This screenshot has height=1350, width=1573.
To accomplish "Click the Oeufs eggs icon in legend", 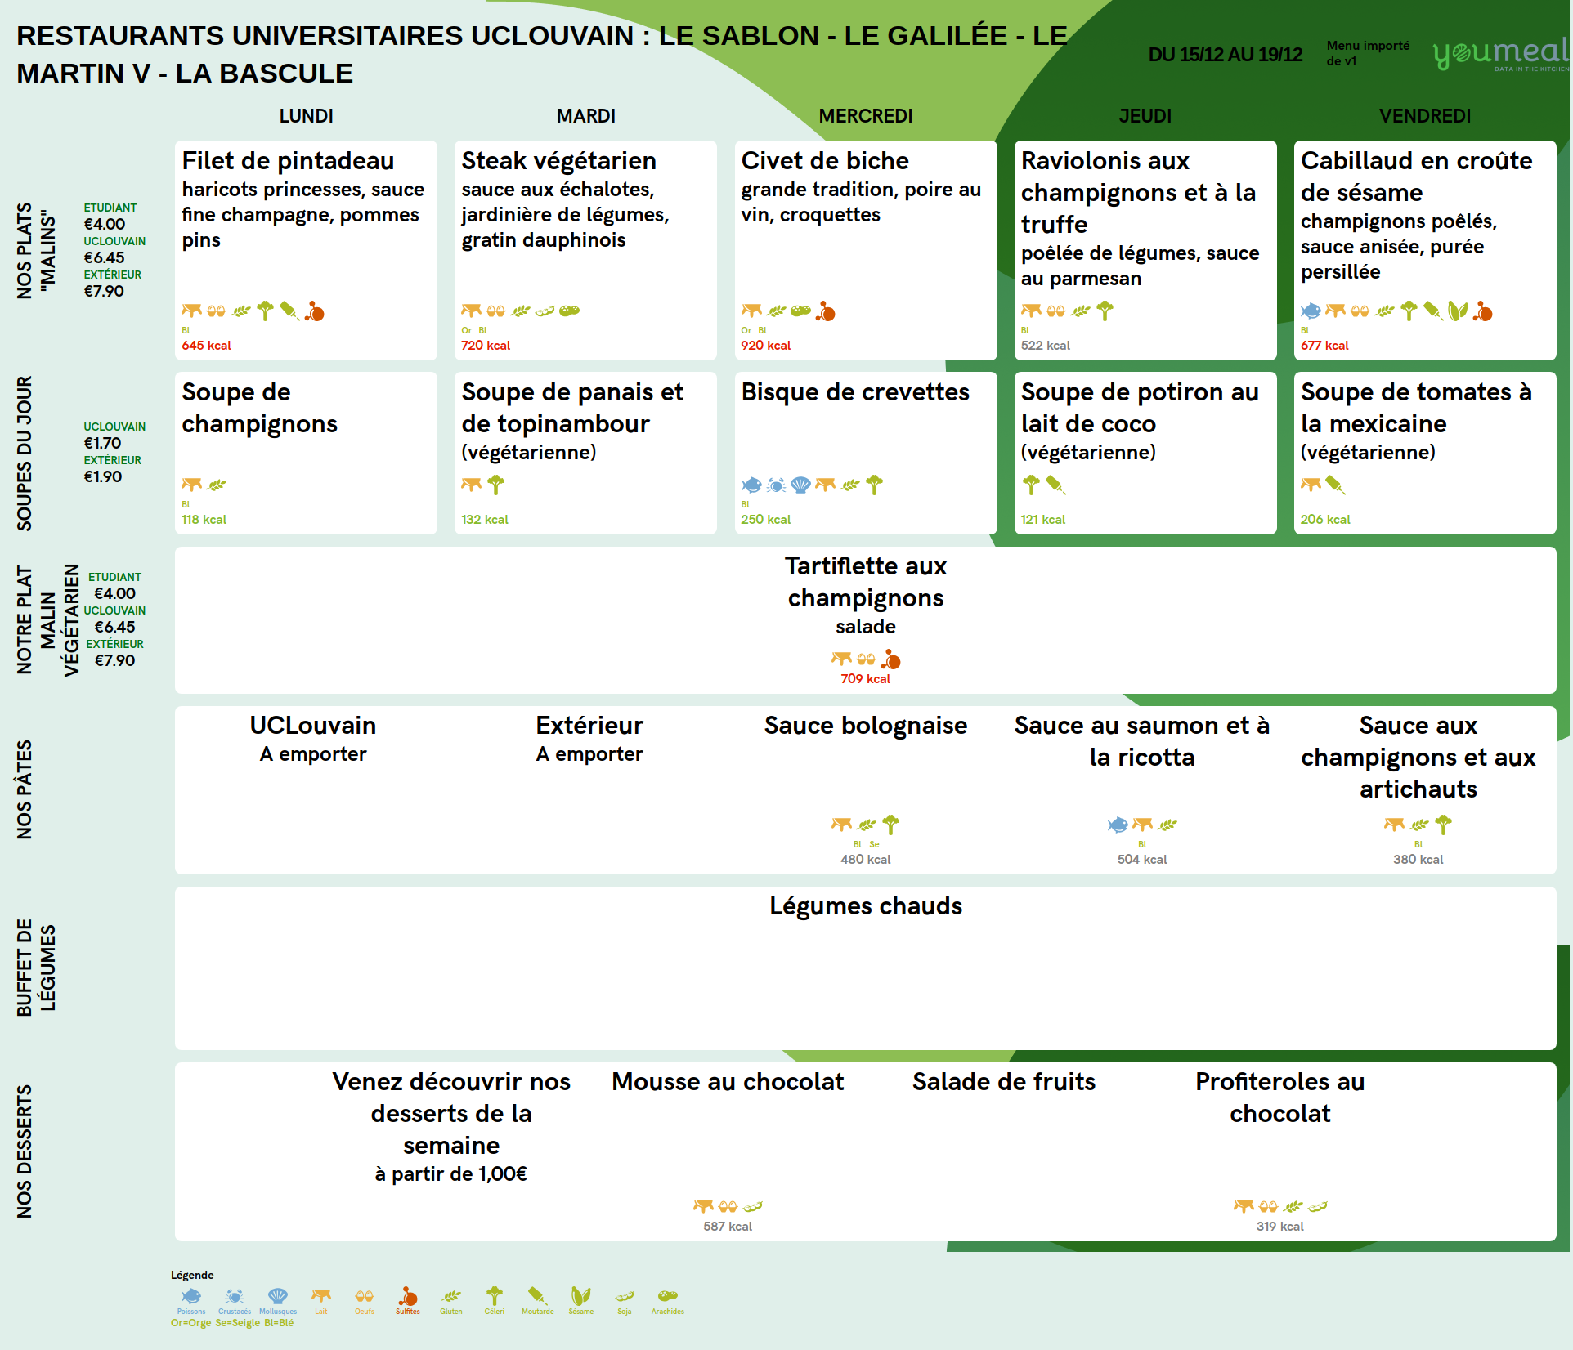I will 365,1296.
